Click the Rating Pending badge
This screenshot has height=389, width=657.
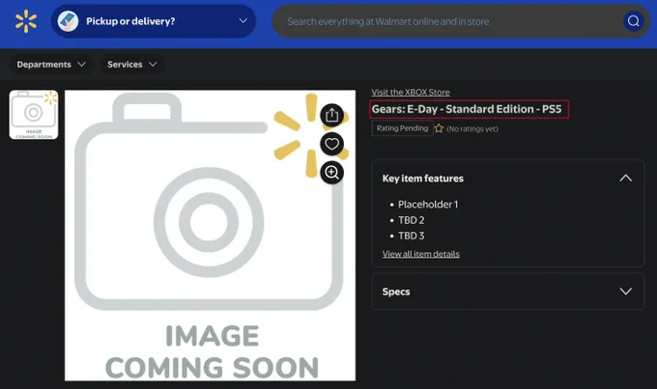pos(402,128)
